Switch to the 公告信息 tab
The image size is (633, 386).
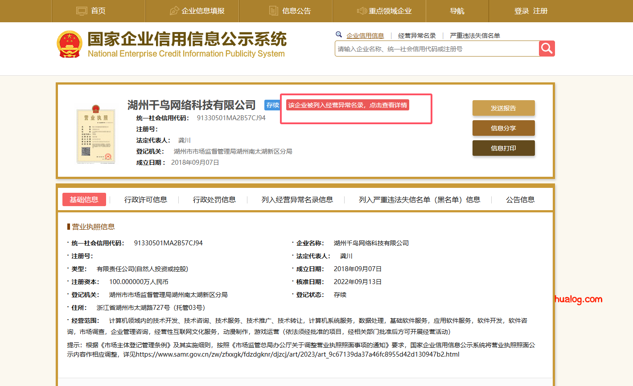[520, 199]
